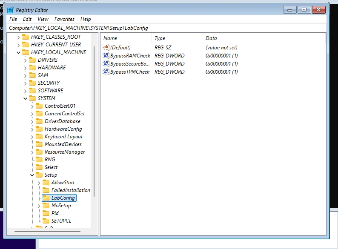
Task: Click the ControlSet001 folder icon
Action: (x=39, y=106)
